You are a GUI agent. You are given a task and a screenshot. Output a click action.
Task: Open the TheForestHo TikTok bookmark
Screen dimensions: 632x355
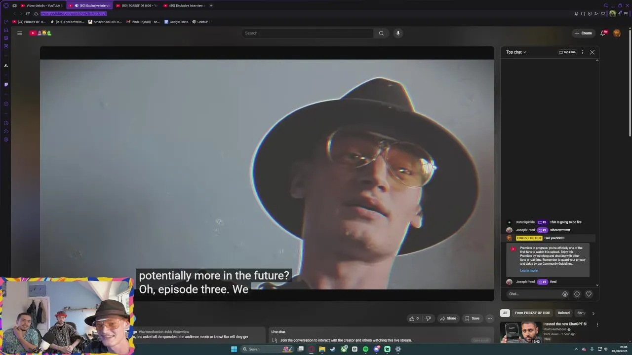pos(68,22)
